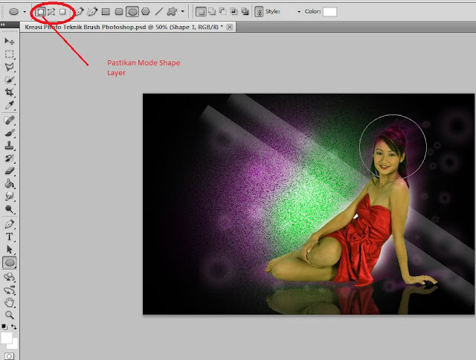Select the Clone Stamp tool
476x360 pixels.
coord(10,146)
